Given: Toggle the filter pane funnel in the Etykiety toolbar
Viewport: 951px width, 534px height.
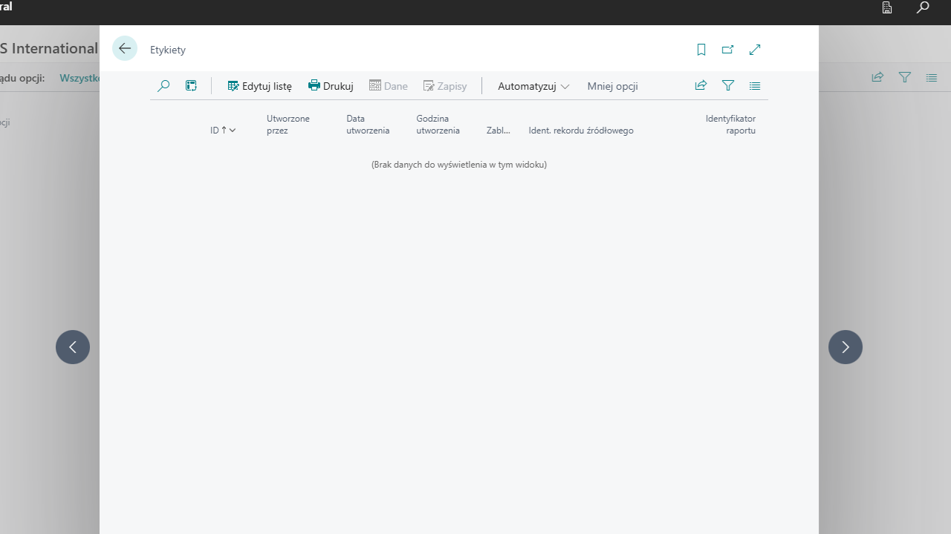Looking at the screenshot, I should (x=728, y=86).
